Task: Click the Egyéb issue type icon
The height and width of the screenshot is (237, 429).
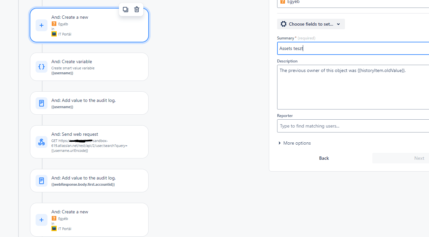Action: point(54,24)
